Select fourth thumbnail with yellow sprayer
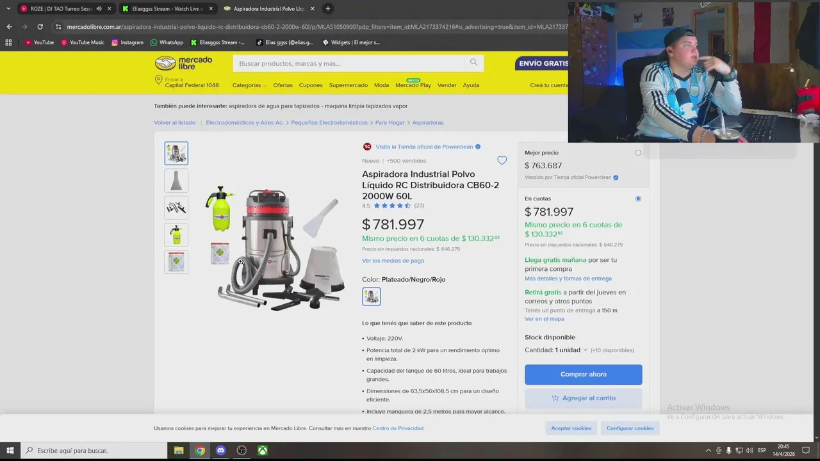 176,235
